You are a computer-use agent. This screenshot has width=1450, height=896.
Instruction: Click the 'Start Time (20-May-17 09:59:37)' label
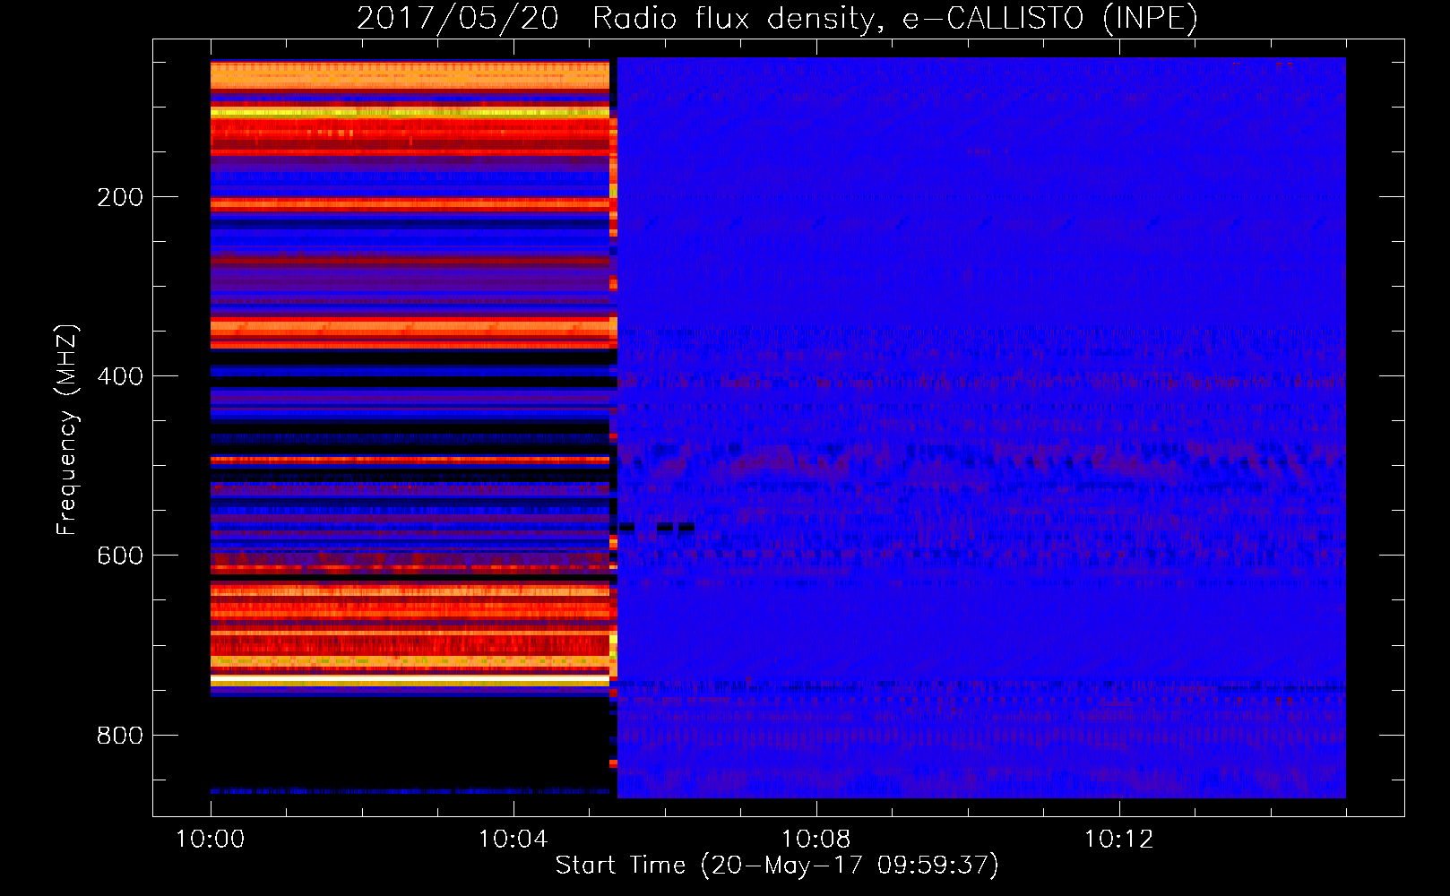pyautogui.click(x=777, y=866)
